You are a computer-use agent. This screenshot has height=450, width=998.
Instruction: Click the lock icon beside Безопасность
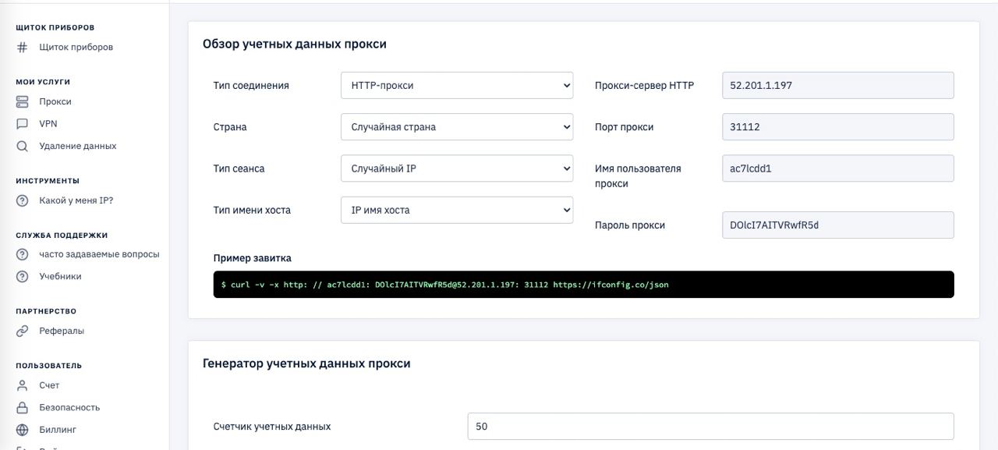(x=23, y=408)
